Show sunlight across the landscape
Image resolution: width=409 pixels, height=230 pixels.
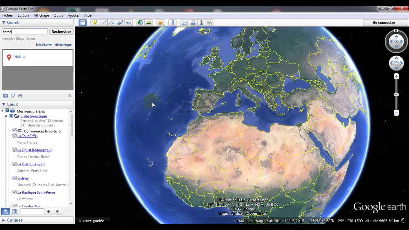[x=149, y=23]
